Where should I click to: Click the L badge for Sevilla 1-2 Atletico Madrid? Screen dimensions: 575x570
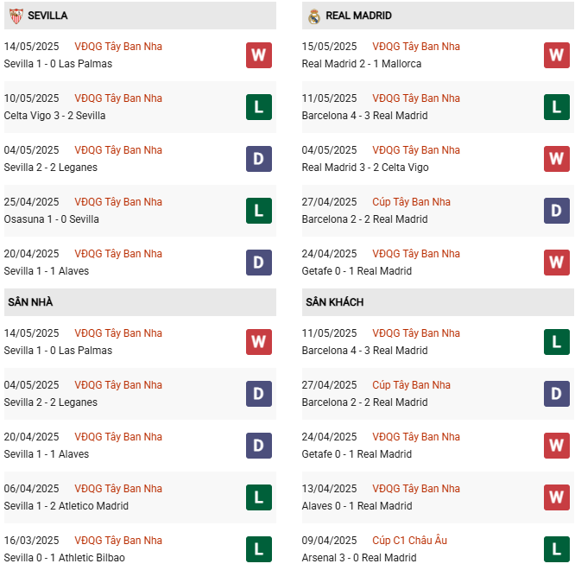click(259, 497)
